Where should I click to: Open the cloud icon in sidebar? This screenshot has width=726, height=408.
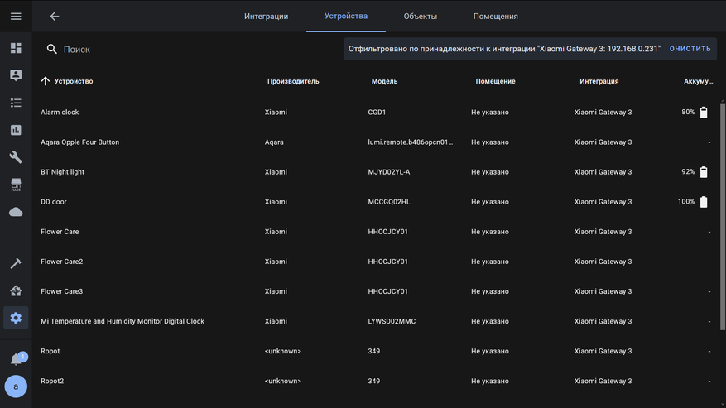[16, 212]
